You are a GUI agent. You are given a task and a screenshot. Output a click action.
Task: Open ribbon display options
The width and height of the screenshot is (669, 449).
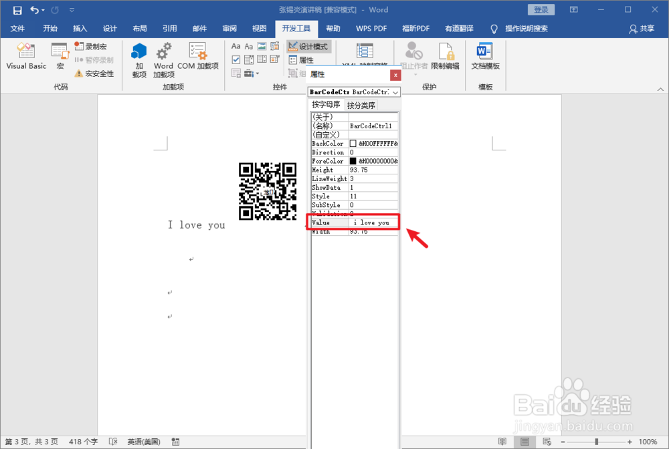[574, 9]
